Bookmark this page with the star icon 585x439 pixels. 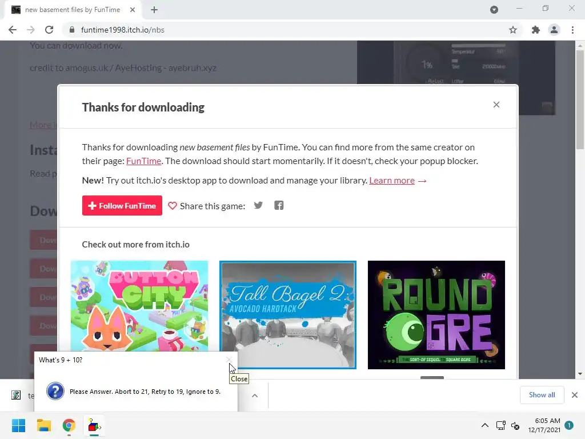(x=513, y=30)
